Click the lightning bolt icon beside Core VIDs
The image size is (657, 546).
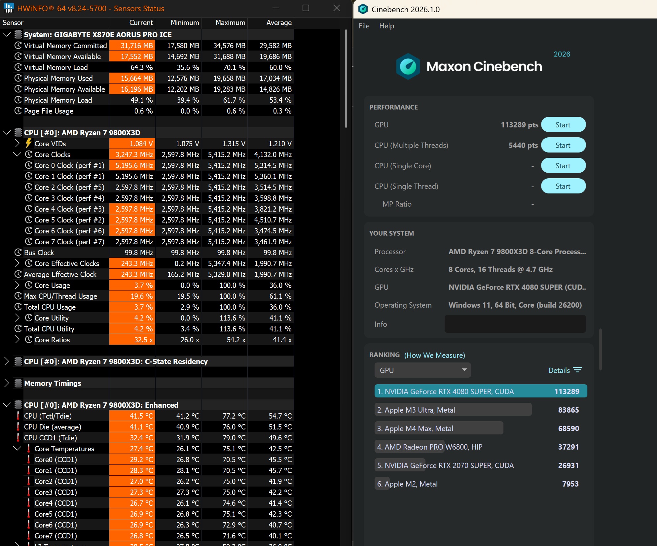[x=29, y=144]
